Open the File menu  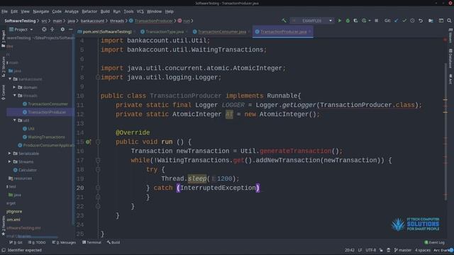[5, 11]
